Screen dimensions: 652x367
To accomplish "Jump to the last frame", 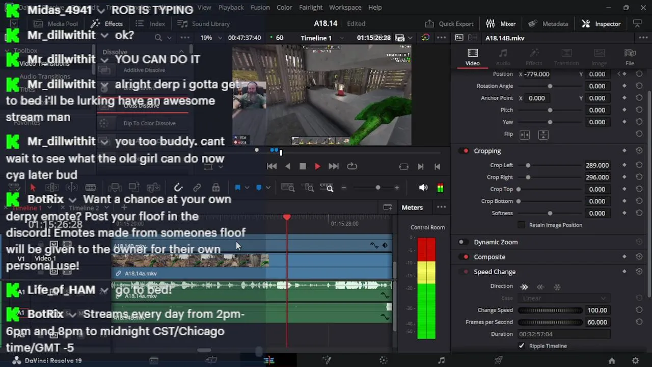I will coord(334,166).
